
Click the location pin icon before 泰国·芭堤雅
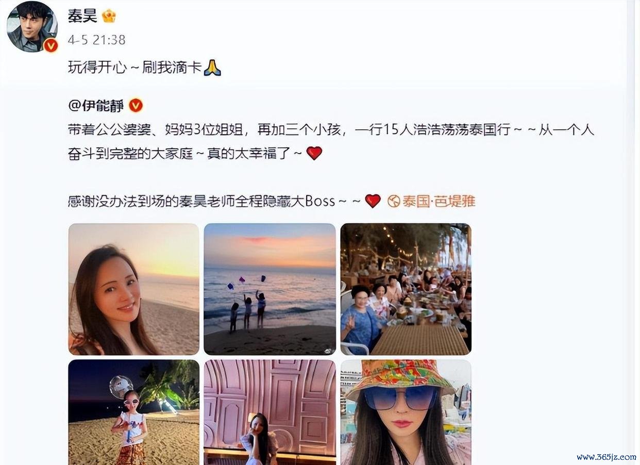tap(394, 201)
